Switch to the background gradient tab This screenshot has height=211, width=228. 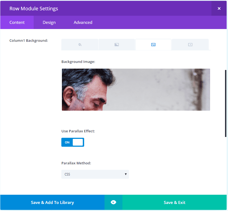(x=117, y=45)
